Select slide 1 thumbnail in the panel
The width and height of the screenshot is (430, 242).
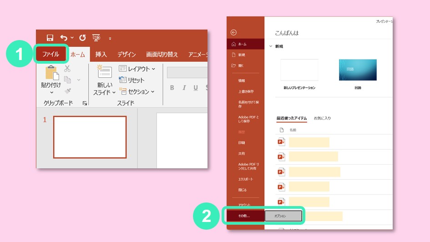90,137
